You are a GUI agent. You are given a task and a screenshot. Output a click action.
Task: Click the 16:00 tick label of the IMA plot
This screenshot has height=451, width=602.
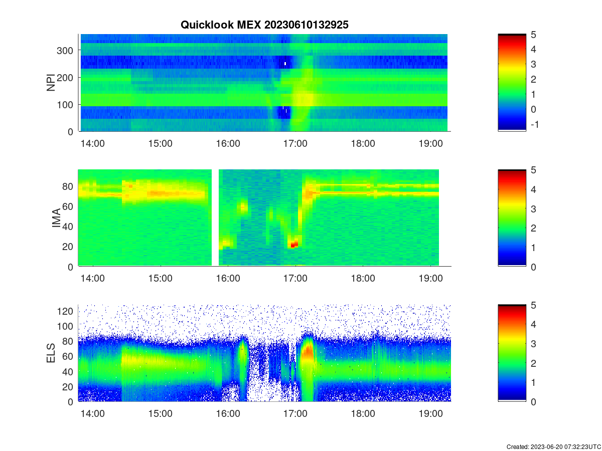click(x=228, y=279)
